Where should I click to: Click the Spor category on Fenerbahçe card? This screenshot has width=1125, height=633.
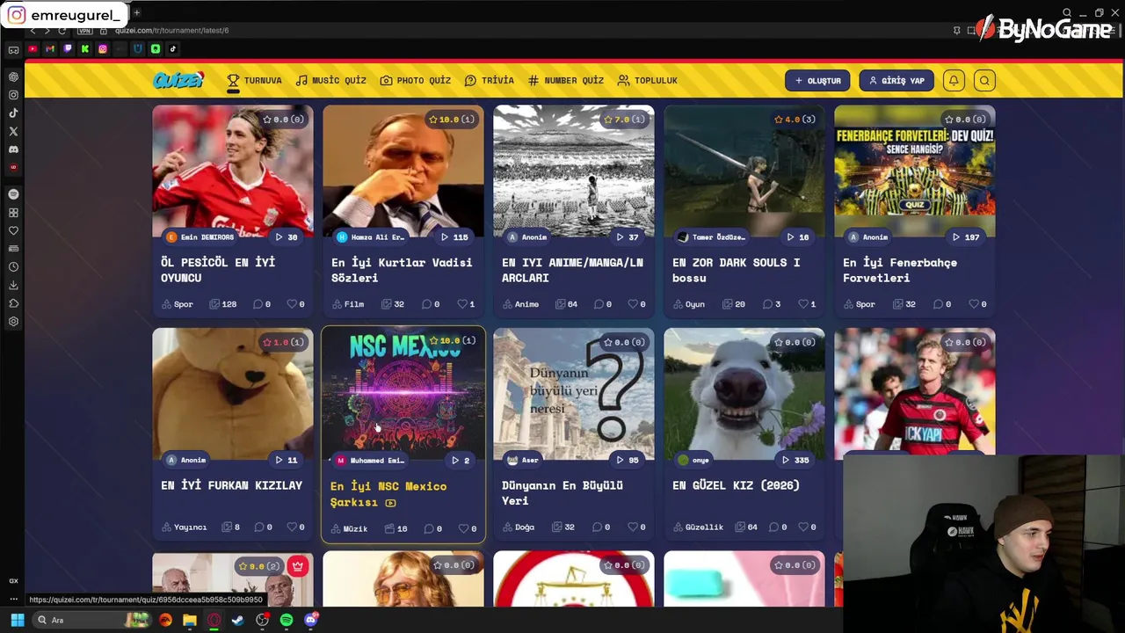pyautogui.click(x=859, y=304)
